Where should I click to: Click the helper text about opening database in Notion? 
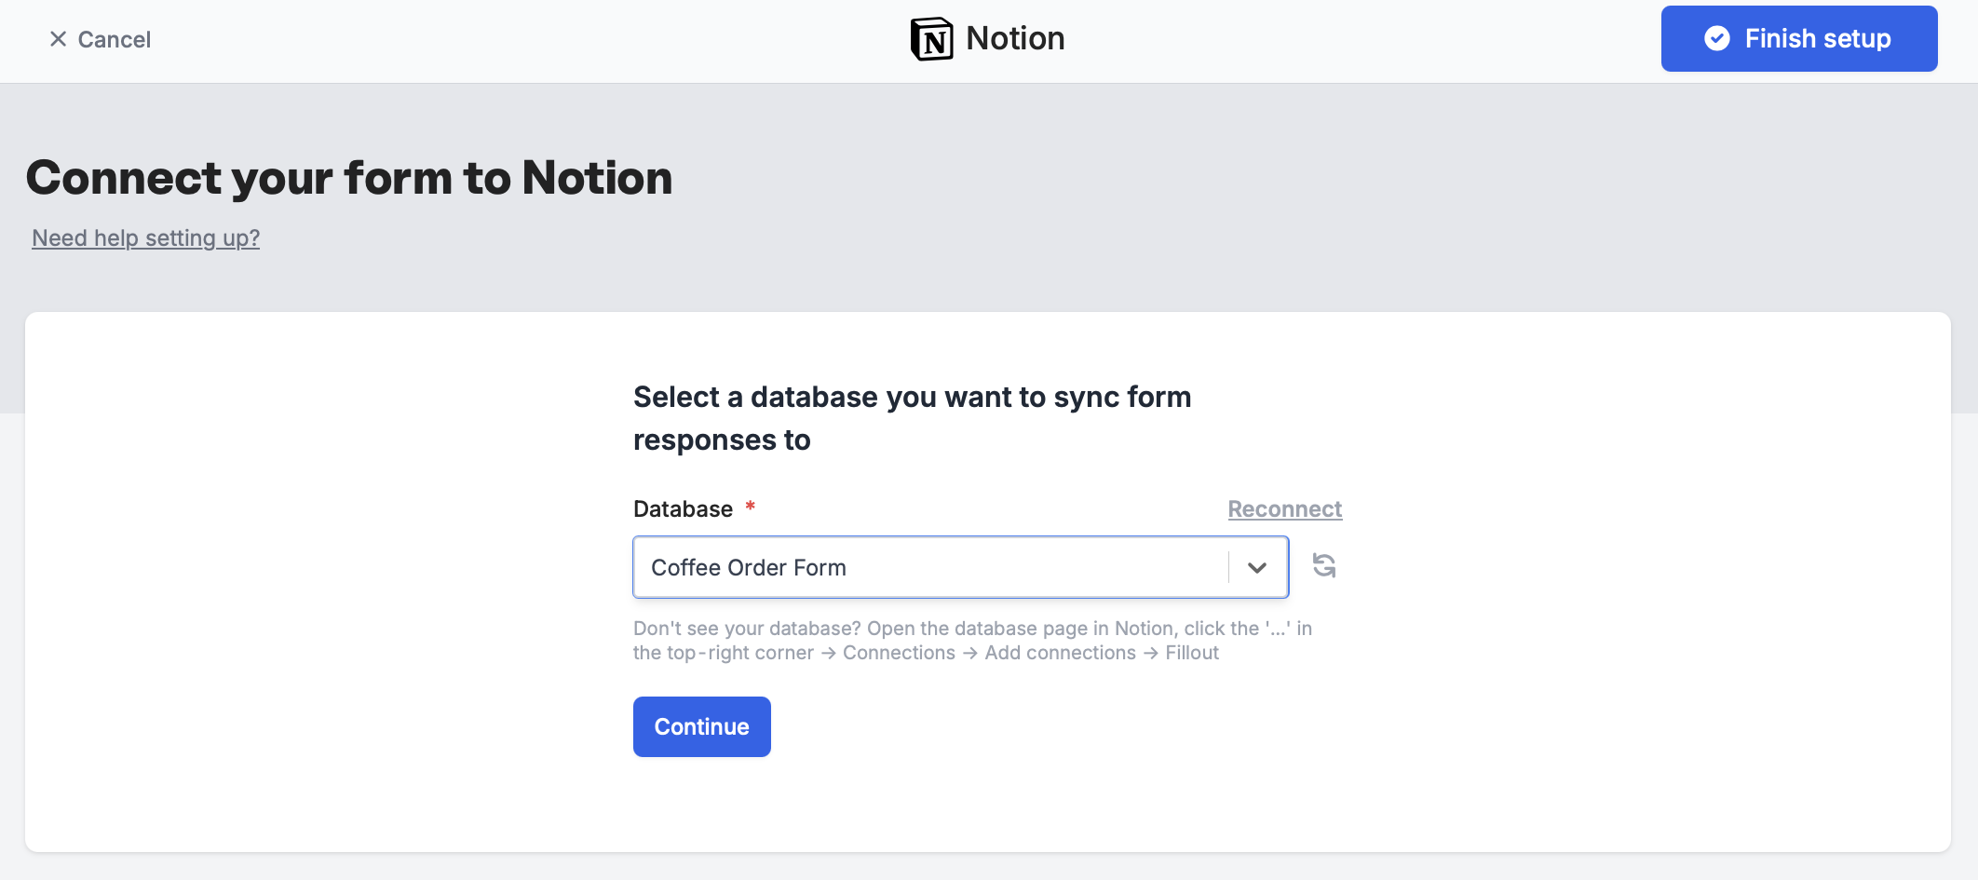click(x=971, y=640)
